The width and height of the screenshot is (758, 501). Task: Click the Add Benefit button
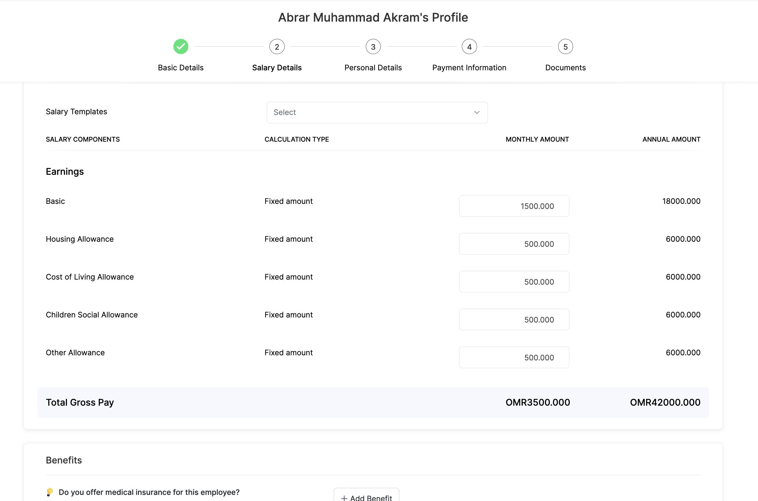tap(366, 496)
